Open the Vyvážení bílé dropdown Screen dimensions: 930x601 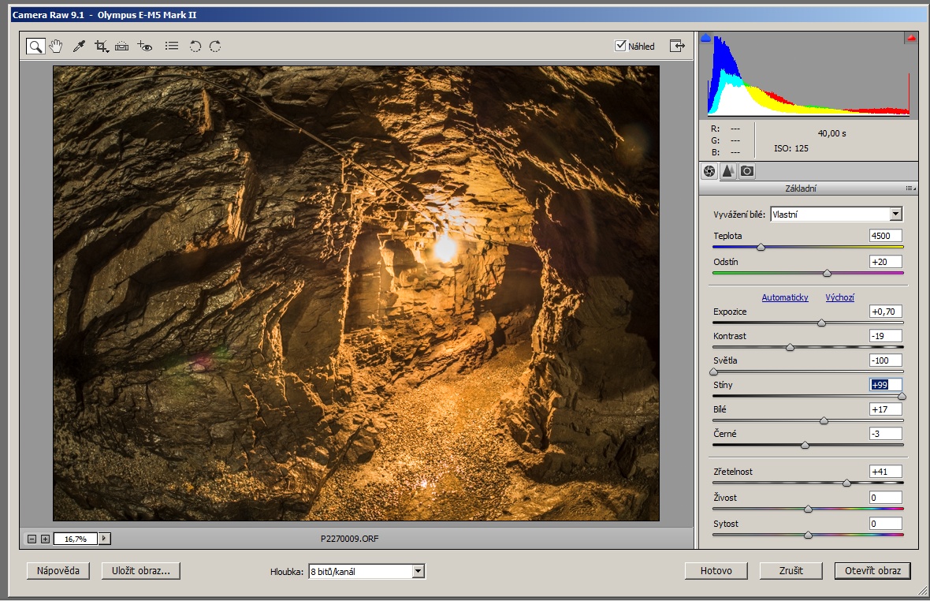(x=895, y=214)
